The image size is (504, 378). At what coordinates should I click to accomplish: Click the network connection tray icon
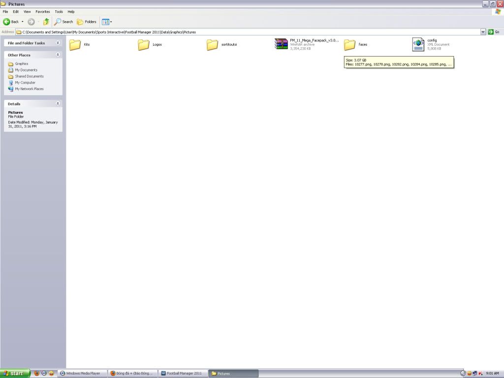[x=475, y=373]
